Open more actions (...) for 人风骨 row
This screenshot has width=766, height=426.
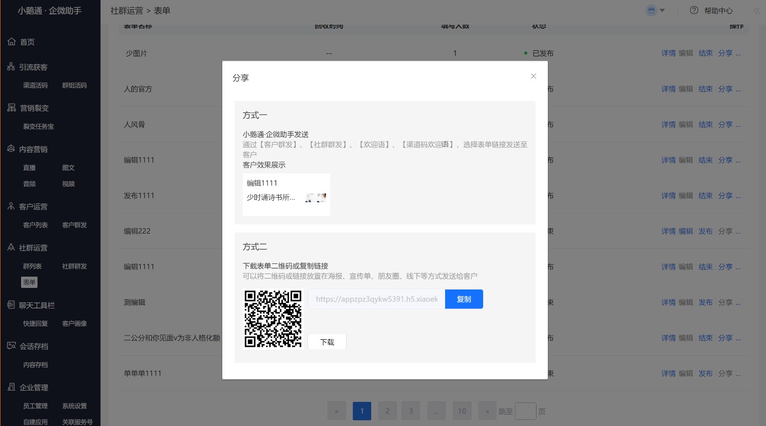tap(738, 125)
